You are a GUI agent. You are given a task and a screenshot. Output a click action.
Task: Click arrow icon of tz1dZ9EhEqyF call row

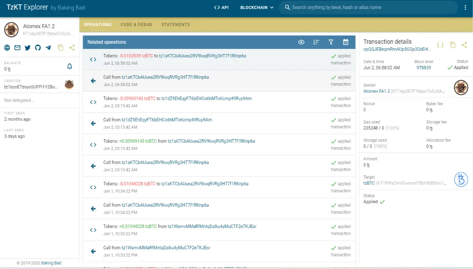pos(93,123)
